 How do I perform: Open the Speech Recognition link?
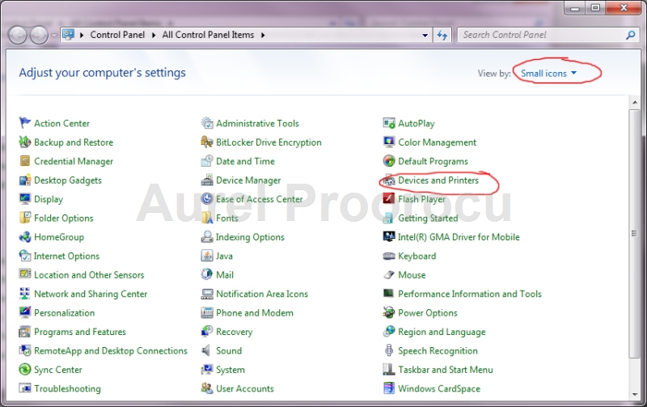click(438, 351)
